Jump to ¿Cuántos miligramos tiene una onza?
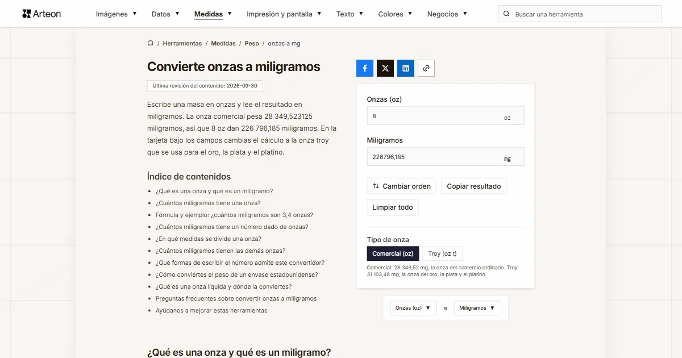The image size is (682, 358). click(x=208, y=203)
